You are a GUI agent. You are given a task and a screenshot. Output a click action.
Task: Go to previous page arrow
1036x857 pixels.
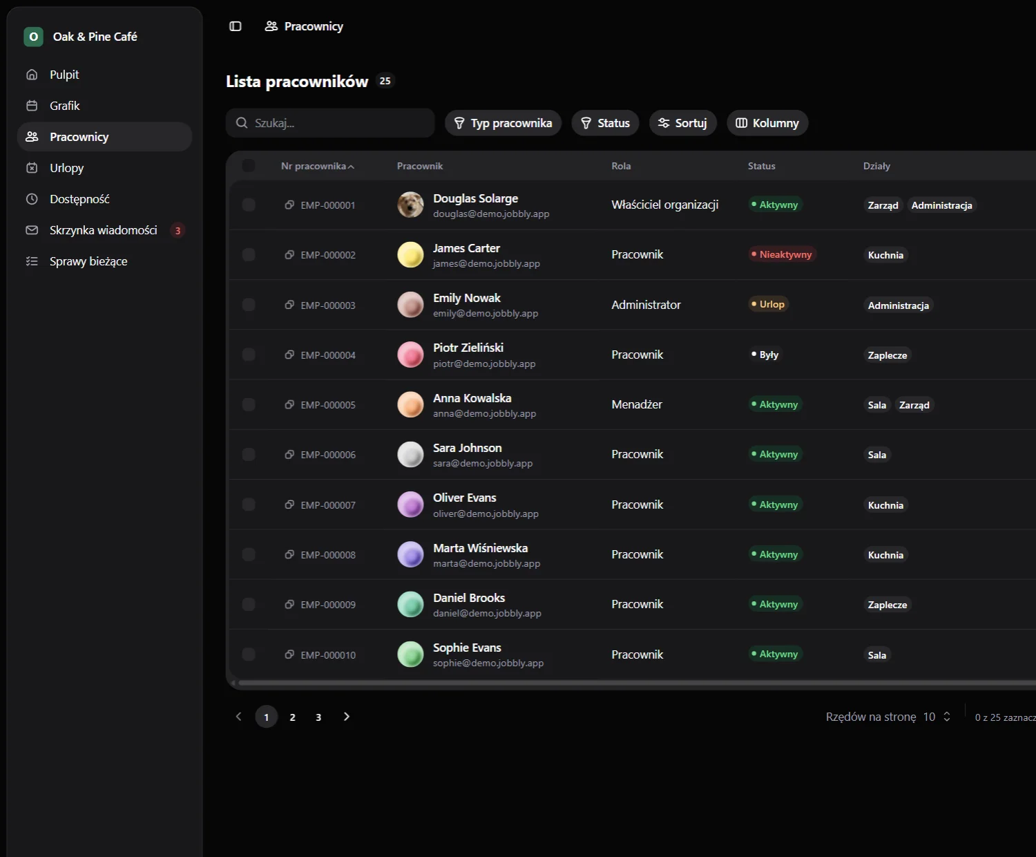point(239,717)
